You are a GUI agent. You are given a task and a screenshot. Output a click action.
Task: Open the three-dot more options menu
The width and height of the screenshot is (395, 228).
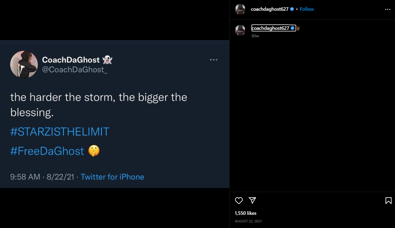[x=387, y=9]
